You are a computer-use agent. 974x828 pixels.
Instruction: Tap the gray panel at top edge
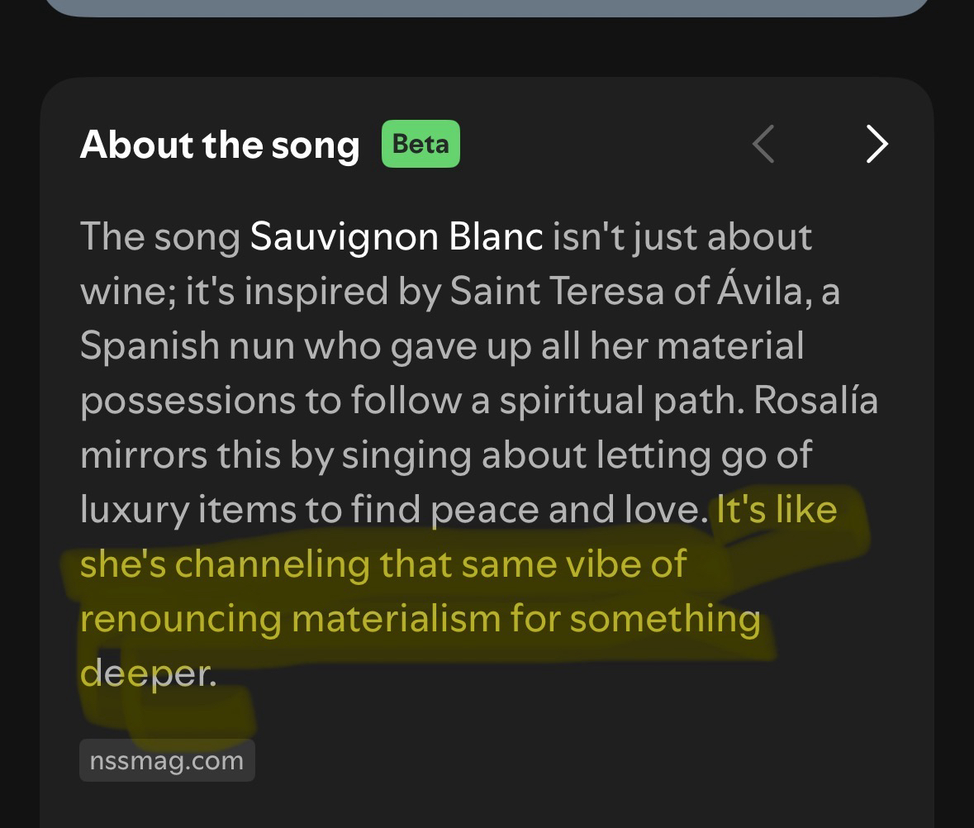point(487,7)
